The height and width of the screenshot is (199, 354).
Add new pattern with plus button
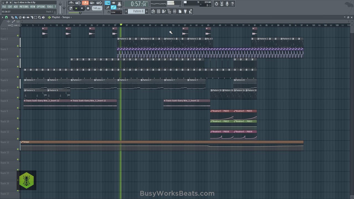[x=147, y=11]
